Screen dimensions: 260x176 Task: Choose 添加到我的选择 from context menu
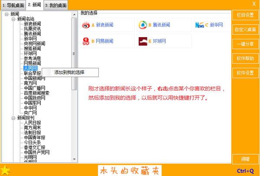[70, 72]
